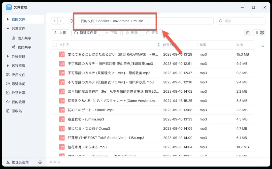Switch to grid view icon
The width and height of the screenshot is (272, 169).
[262, 33]
